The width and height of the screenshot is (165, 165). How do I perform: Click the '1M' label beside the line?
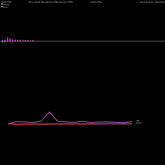[x=138, y=121]
